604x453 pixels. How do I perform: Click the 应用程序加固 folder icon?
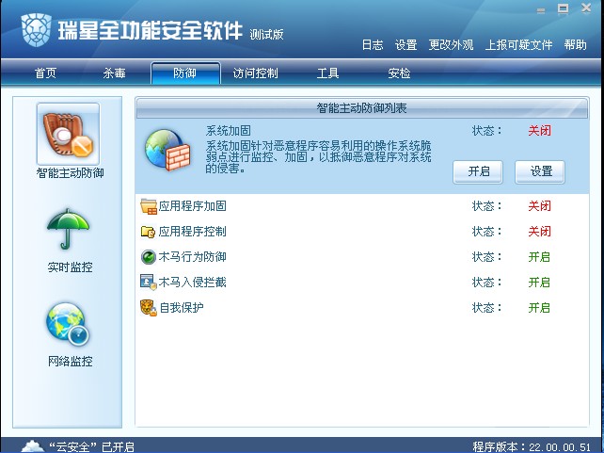149,206
